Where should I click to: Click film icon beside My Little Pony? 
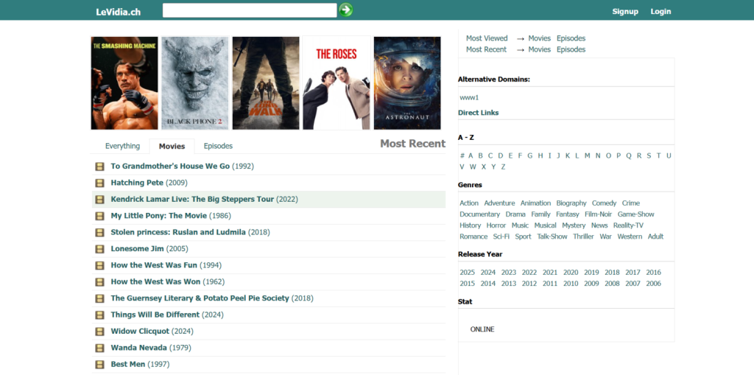[99, 216]
